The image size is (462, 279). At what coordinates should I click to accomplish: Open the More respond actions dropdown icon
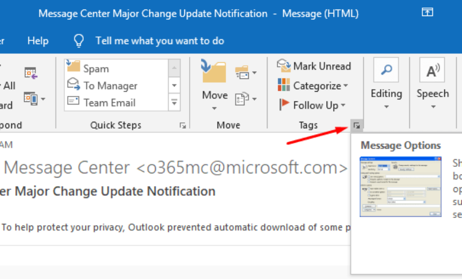pyautogui.click(x=34, y=99)
